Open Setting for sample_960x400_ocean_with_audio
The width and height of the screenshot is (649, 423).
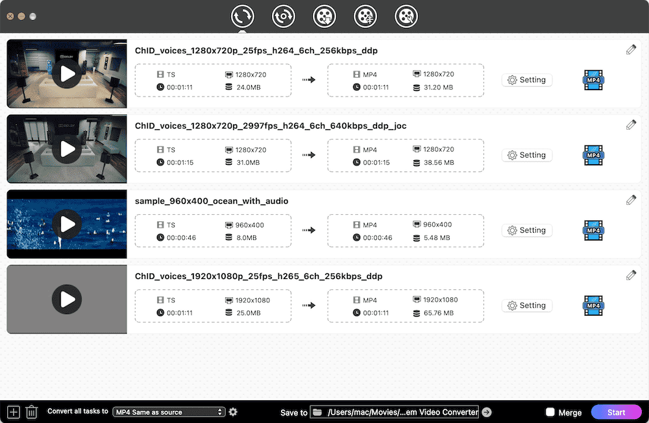tap(527, 230)
